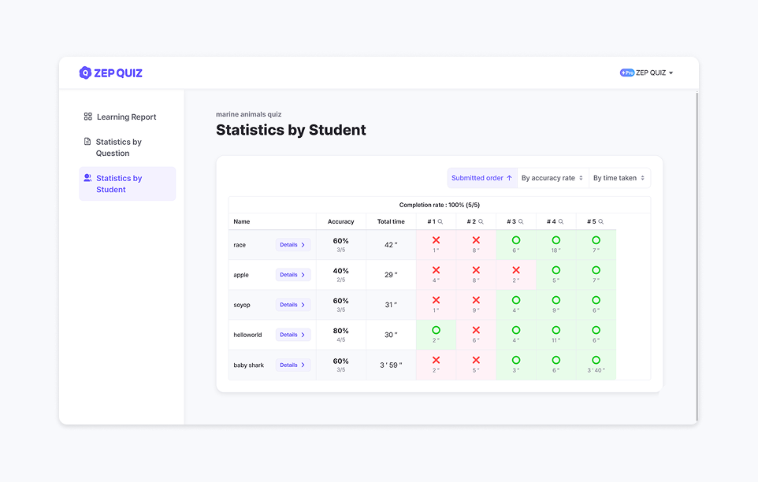The height and width of the screenshot is (482, 758).
Task: Toggle sorting By accuracy rate
Action: 552,178
